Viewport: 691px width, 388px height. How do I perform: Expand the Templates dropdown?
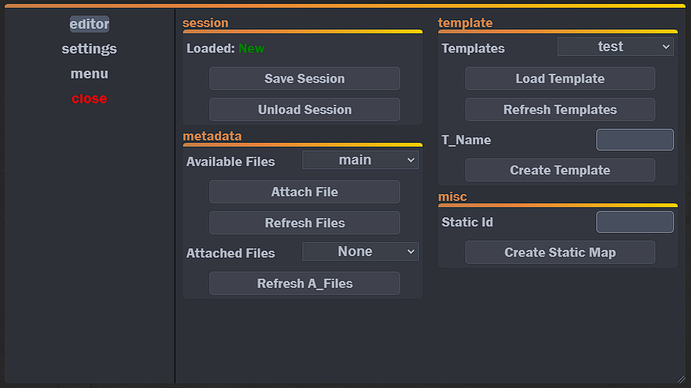click(615, 47)
